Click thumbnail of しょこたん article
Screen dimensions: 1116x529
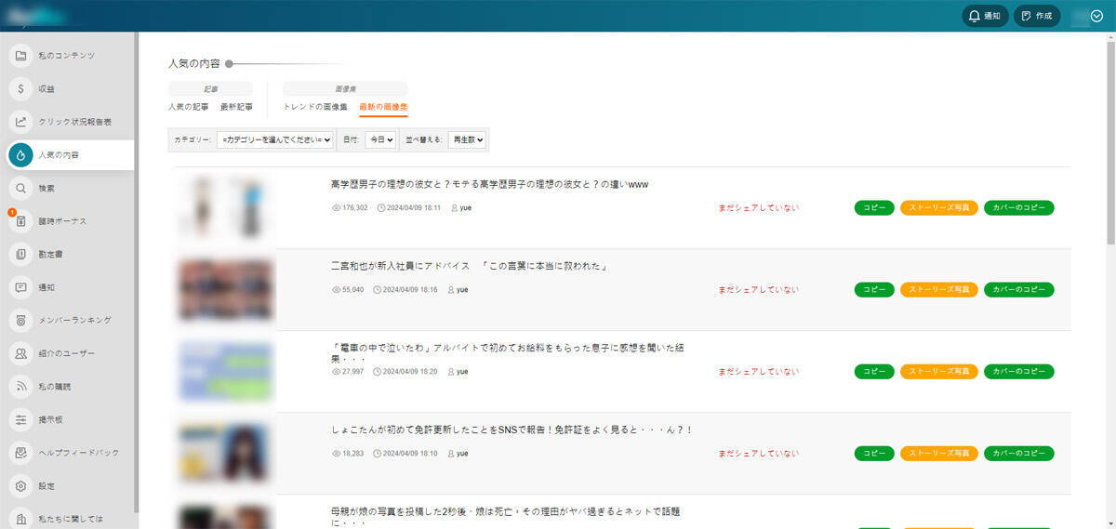click(226, 453)
